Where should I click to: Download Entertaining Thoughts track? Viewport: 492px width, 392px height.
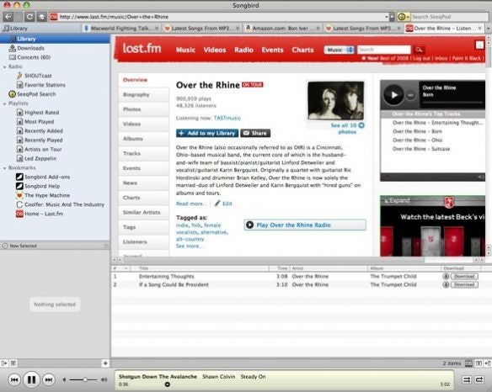tap(464, 277)
